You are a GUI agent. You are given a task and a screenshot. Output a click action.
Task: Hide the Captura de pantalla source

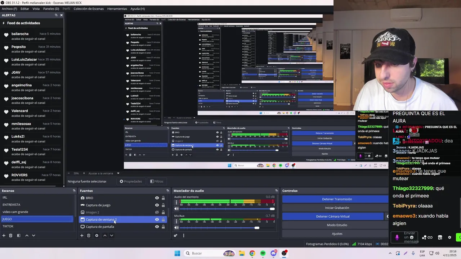point(157,227)
